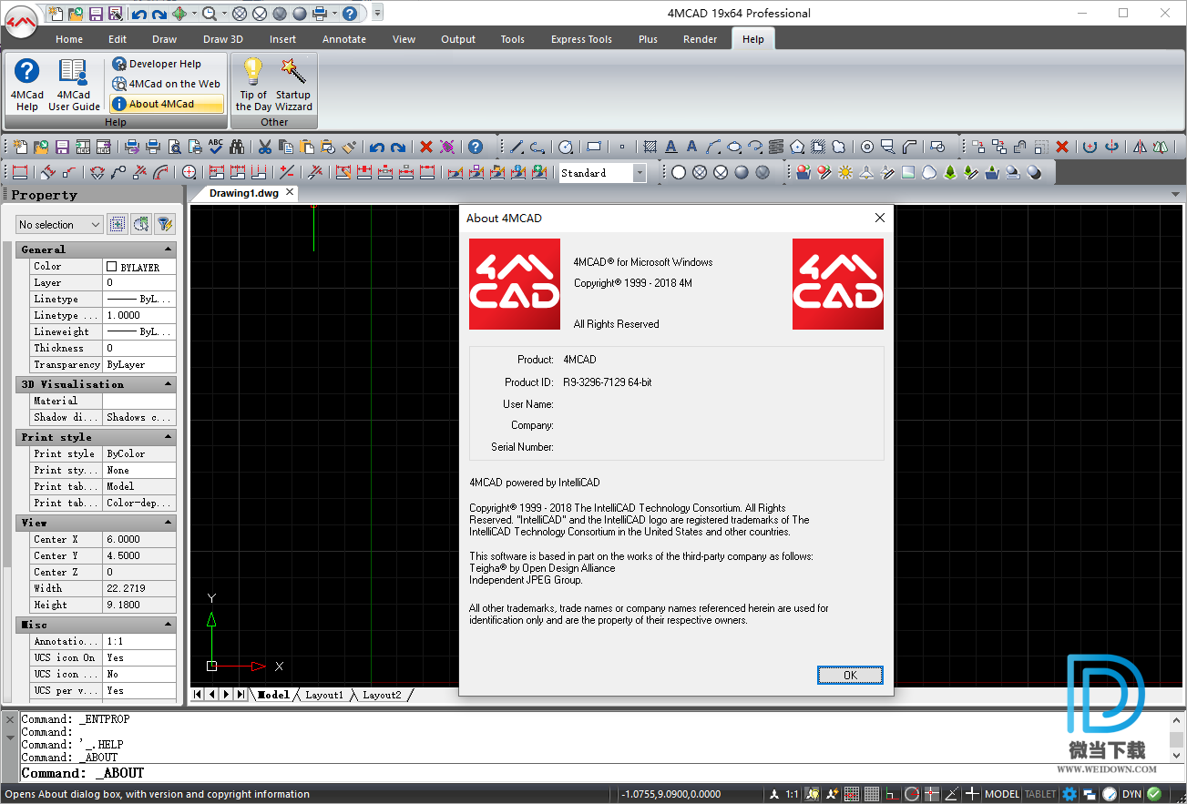Click the blue gear settings icon in the status bar

coord(1069,794)
